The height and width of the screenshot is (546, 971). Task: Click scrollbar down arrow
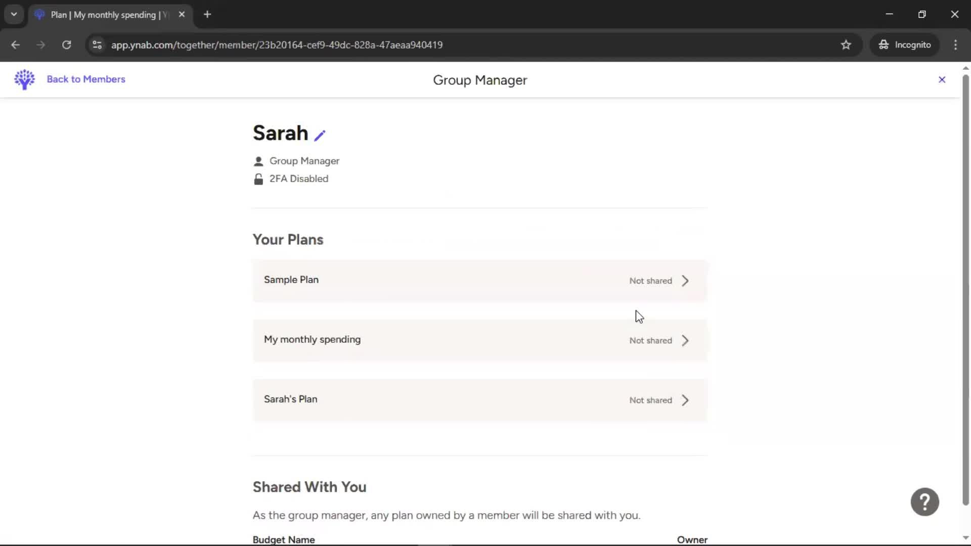point(965,538)
